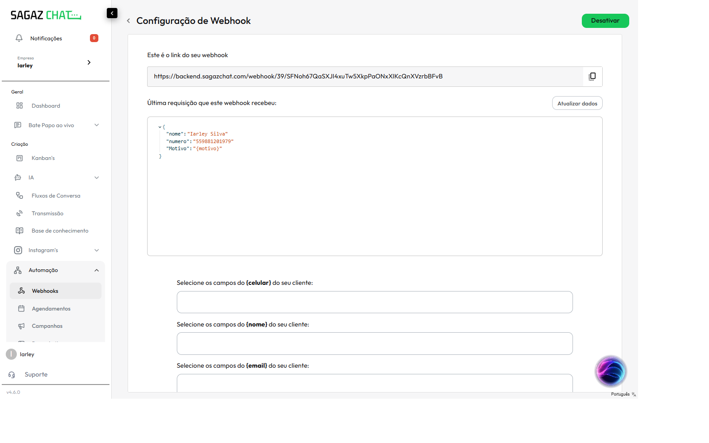Click the Atualizar dados button
The height and width of the screenshot is (443, 709).
(577, 103)
